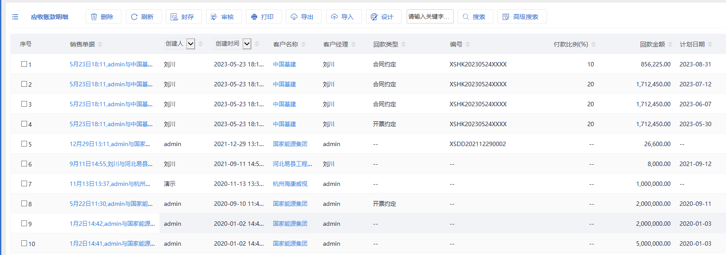
Task: Select the planned date 2020-09-11
Action: [695, 204]
